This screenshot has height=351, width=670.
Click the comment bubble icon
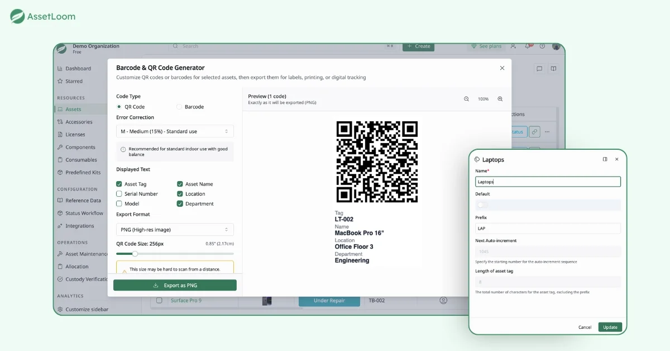coord(539,69)
